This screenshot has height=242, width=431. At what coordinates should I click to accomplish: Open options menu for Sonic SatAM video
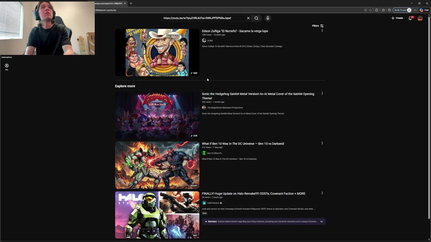[322, 93]
